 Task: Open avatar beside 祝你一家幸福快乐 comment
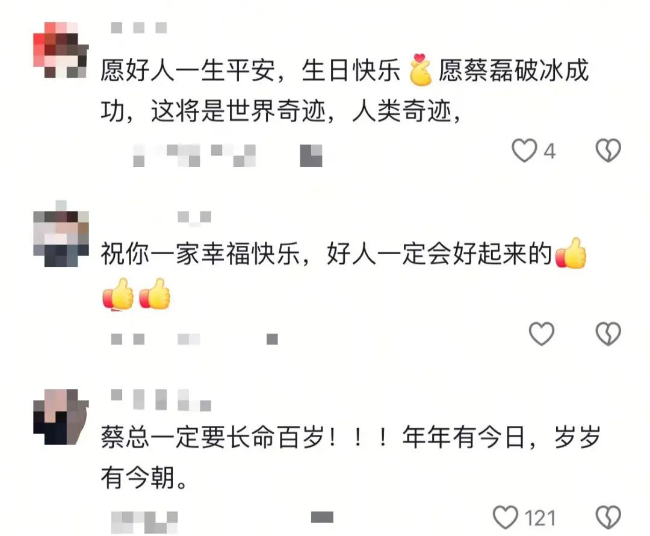(61, 238)
